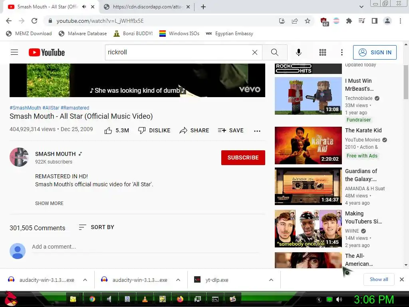Open Firefox from the taskbar

(180, 299)
